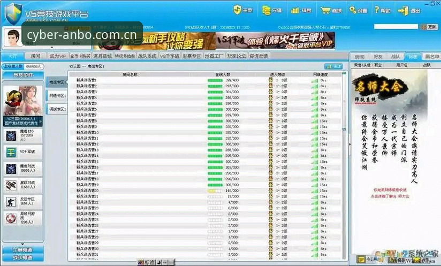Click the top search input field
This screenshot has width=441, height=266.
click(396, 27)
